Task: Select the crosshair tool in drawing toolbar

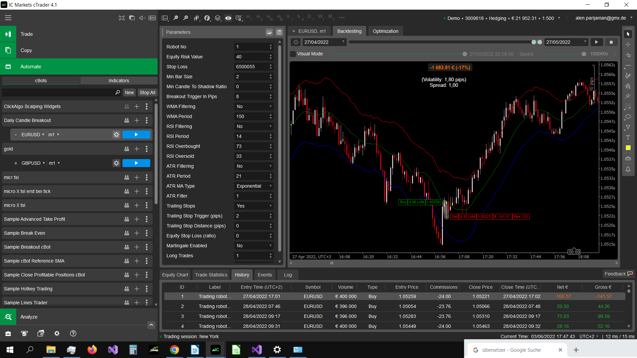Action: pos(628,44)
